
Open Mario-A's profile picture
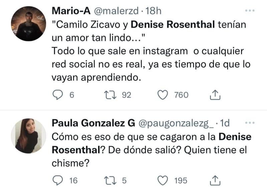click(x=28, y=23)
